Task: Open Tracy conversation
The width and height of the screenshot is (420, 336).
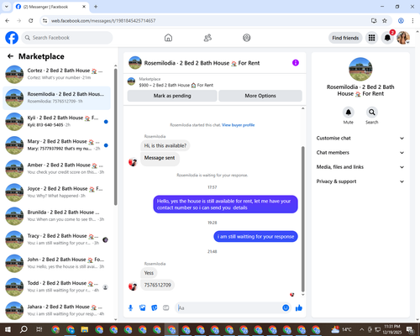Action: point(57,239)
